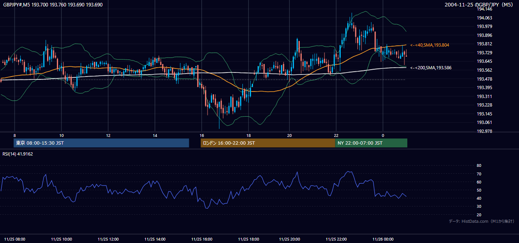Select the NY 22:00-07:00 JST session bar
This screenshot has width=519, height=243.
[371, 143]
